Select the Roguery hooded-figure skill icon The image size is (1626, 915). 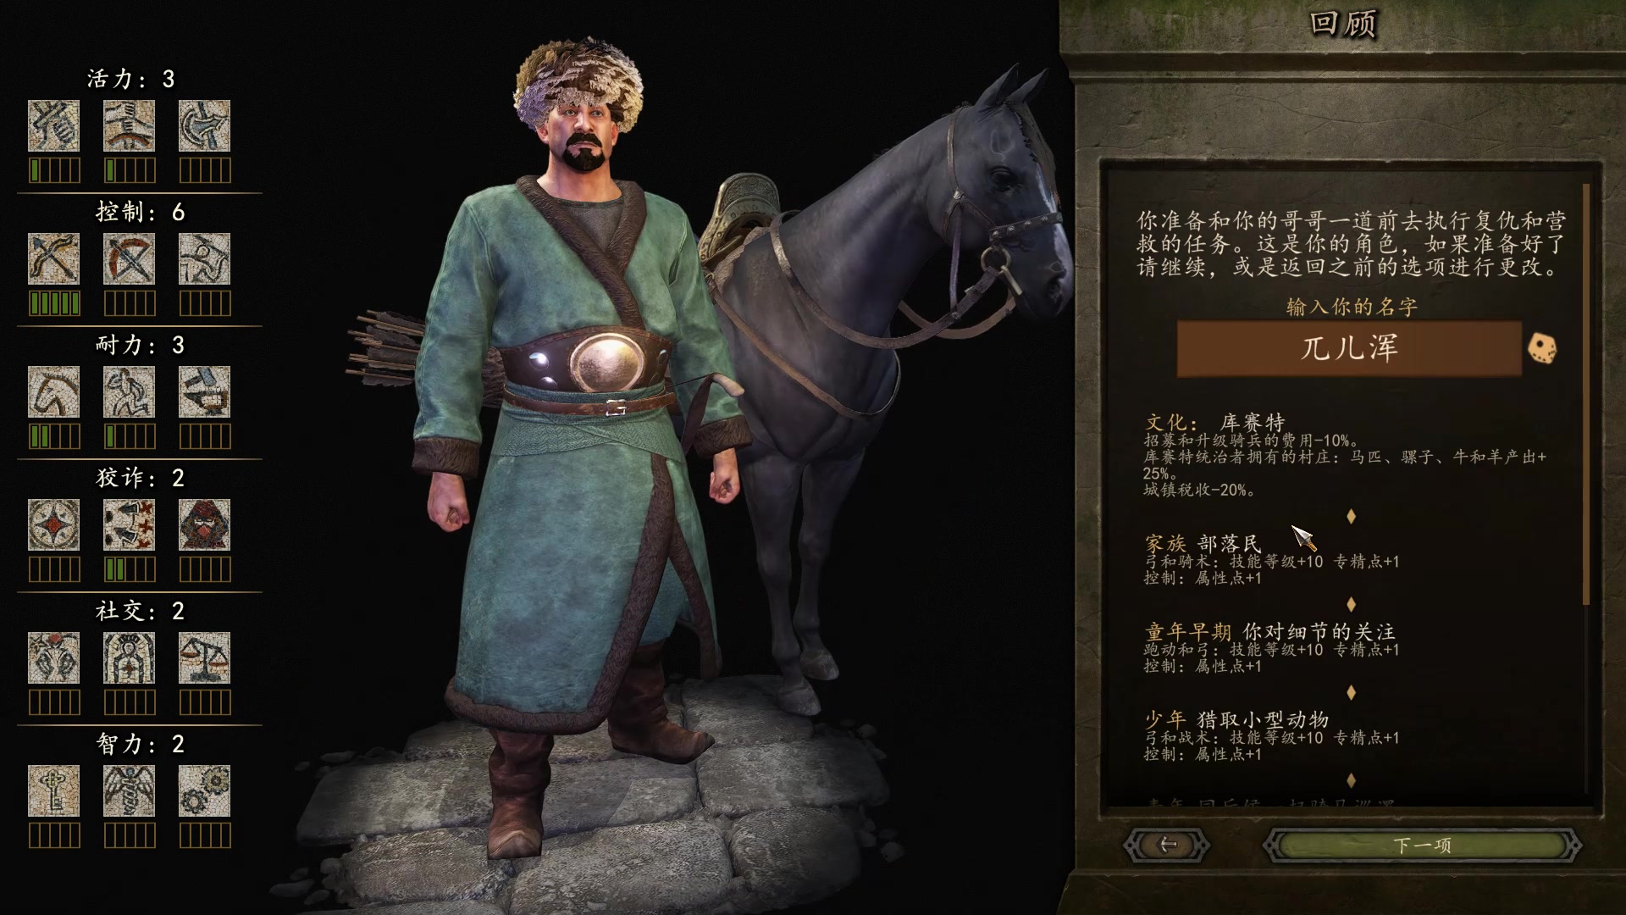204,525
